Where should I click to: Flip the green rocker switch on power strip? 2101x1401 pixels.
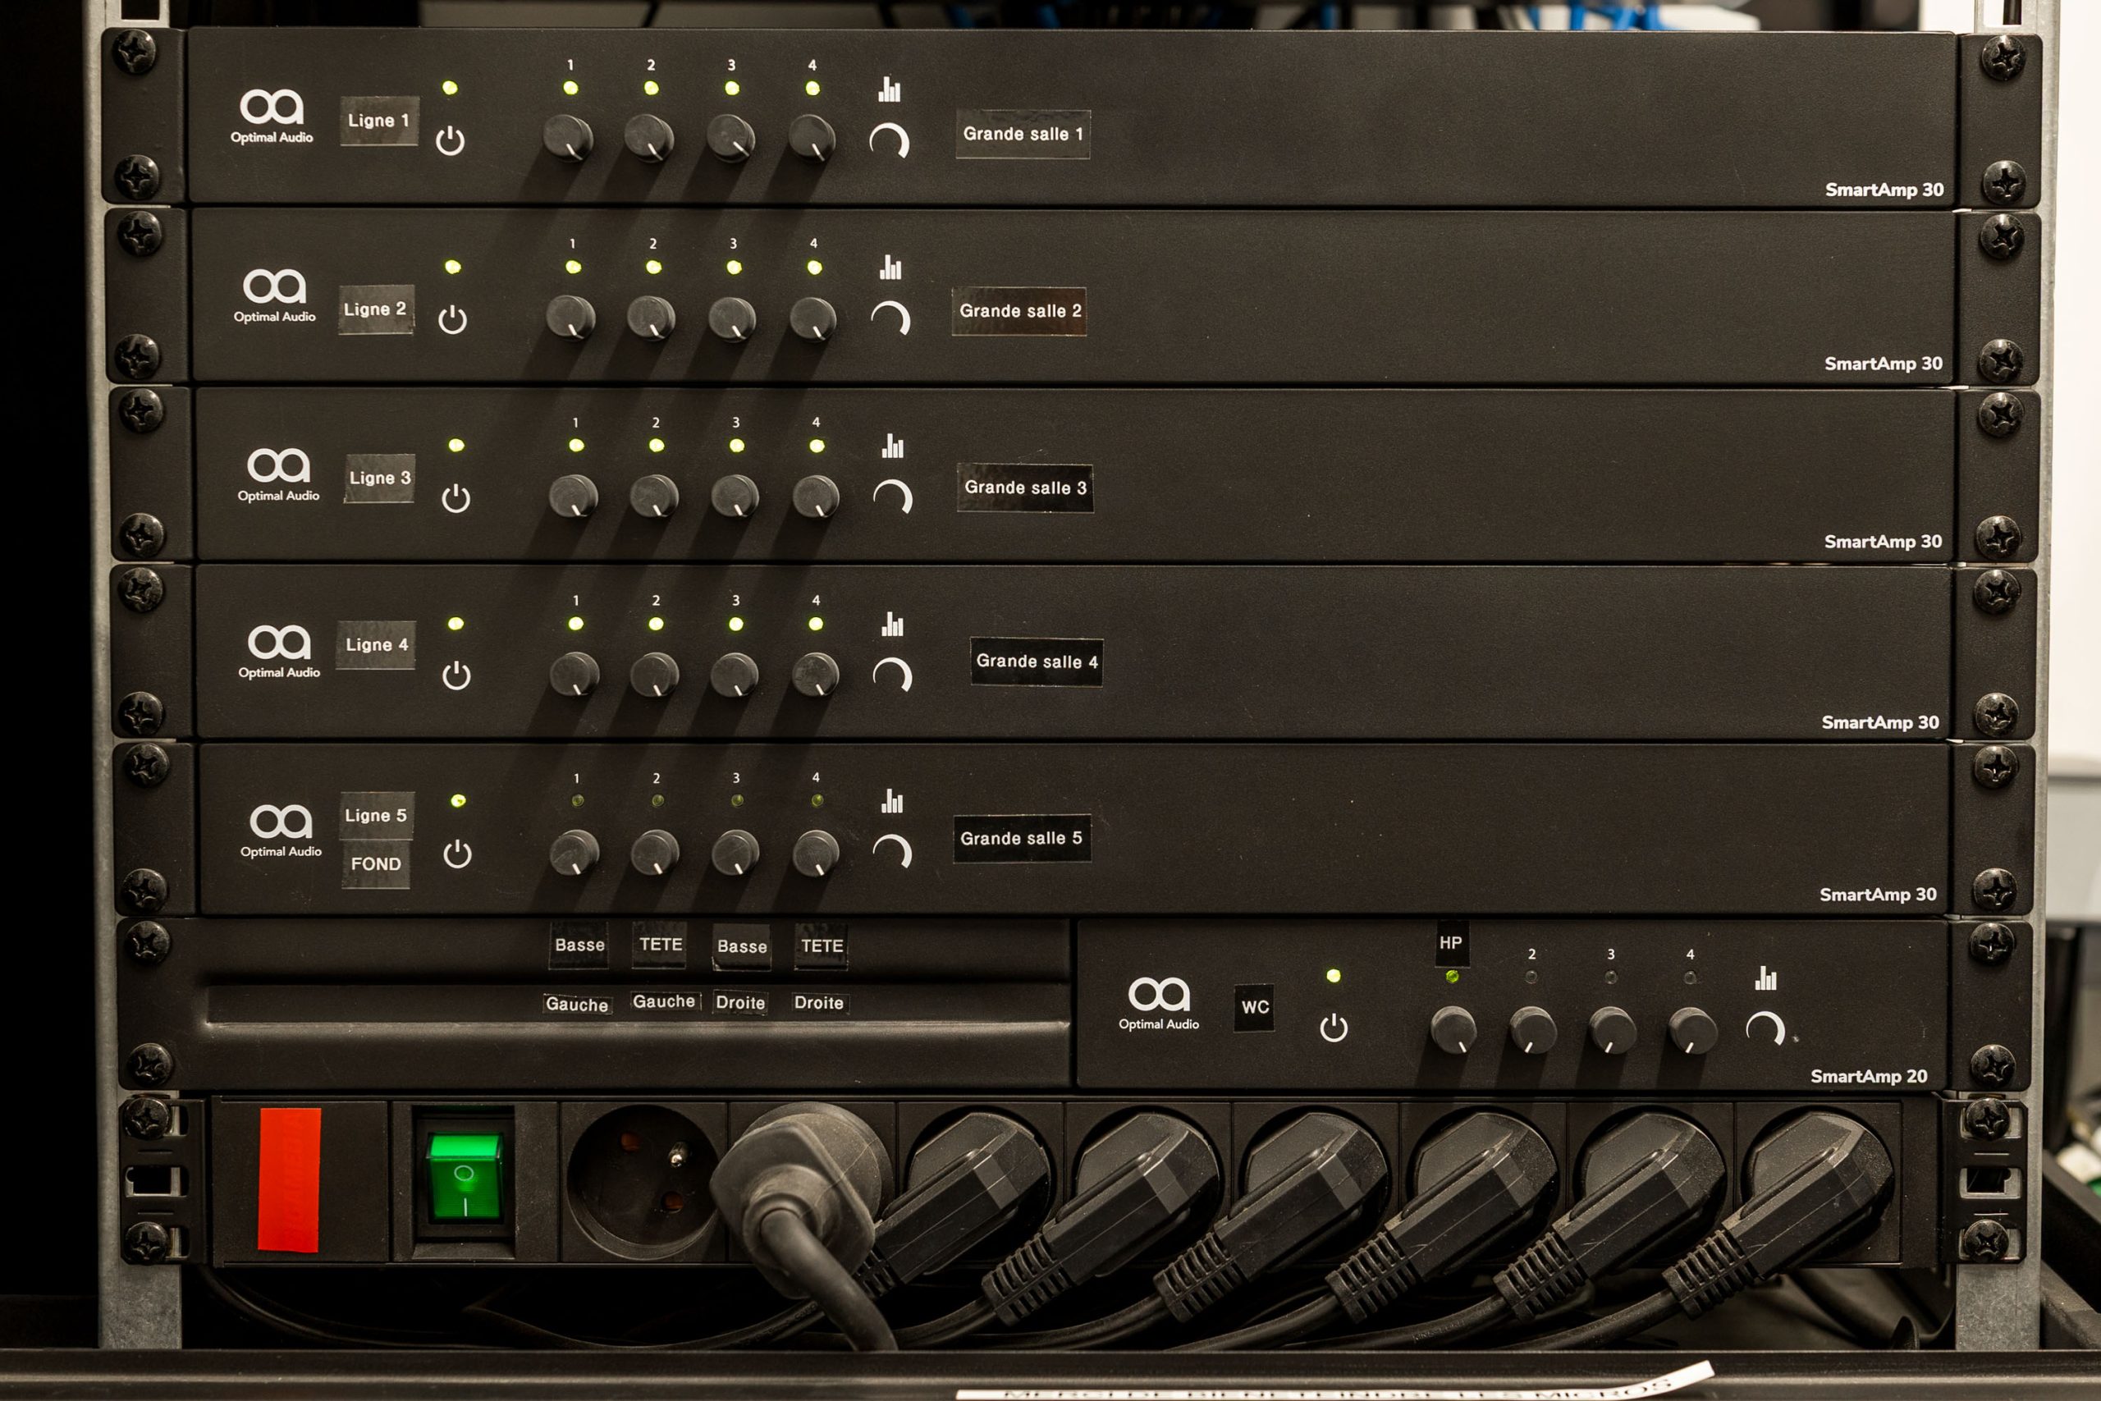[465, 1177]
